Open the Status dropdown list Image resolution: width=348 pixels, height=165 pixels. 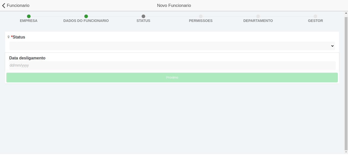172,46
